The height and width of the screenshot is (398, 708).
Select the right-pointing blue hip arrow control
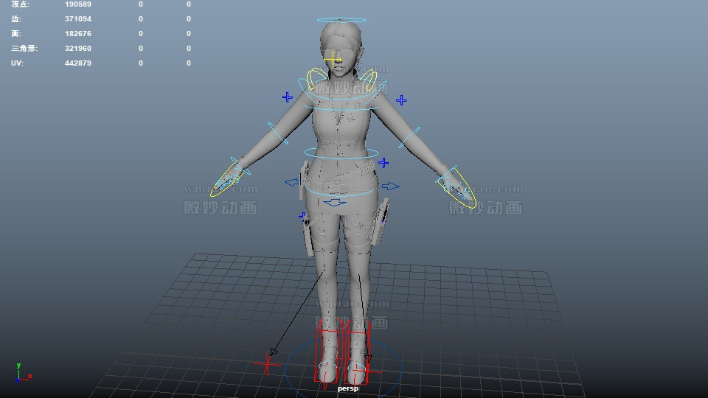pos(390,186)
